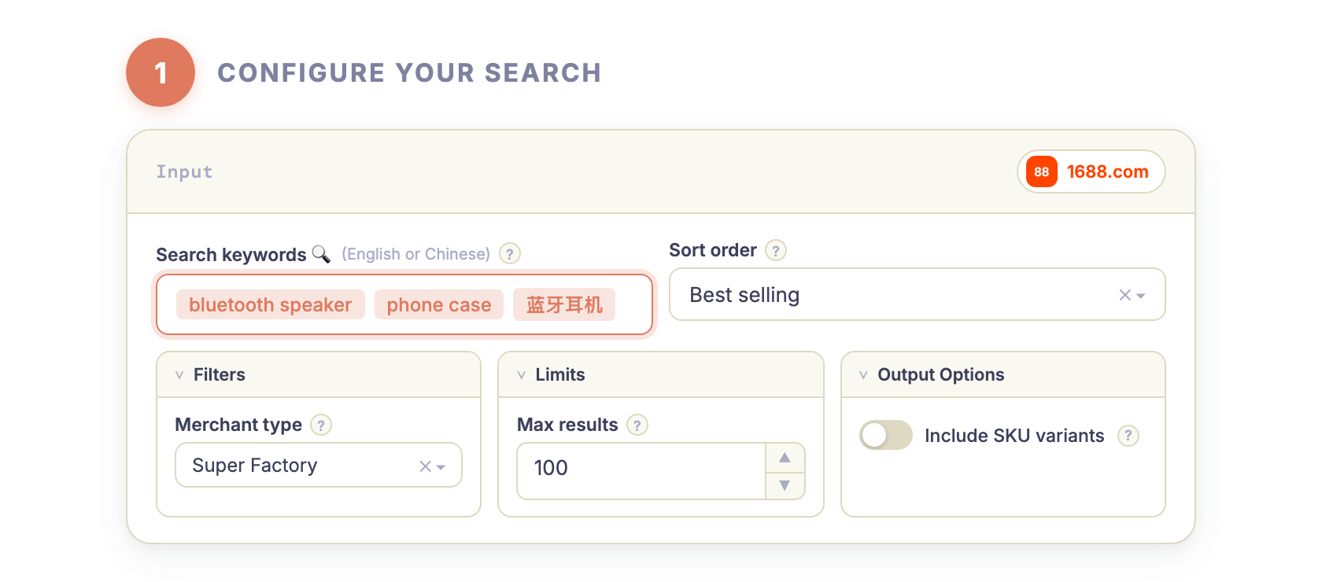The width and height of the screenshot is (1322, 582).
Task: Click the Include SKU variants help icon
Action: click(x=1128, y=436)
